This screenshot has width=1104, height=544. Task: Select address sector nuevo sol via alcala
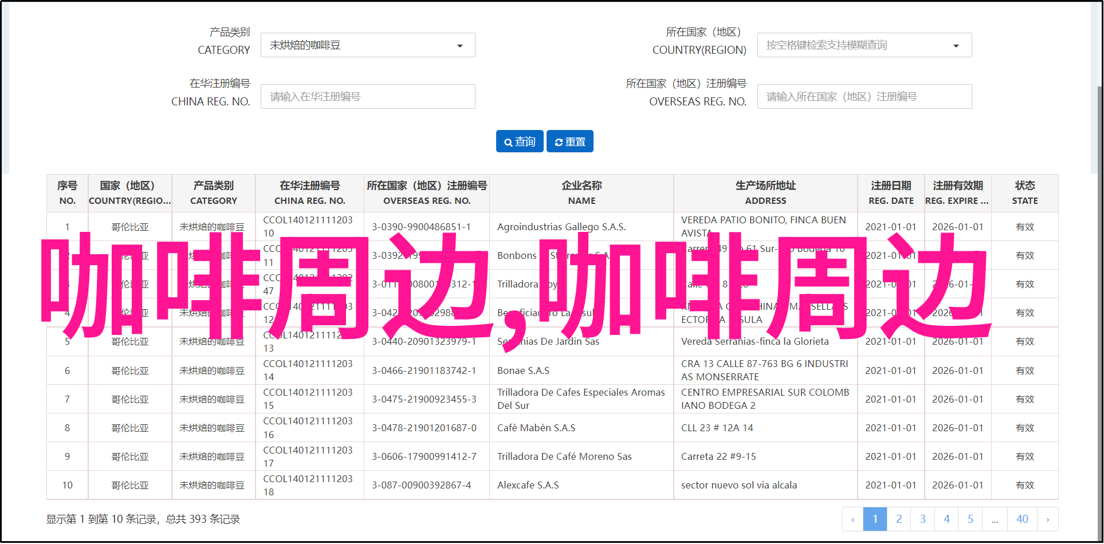pyautogui.click(x=739, y=485)
